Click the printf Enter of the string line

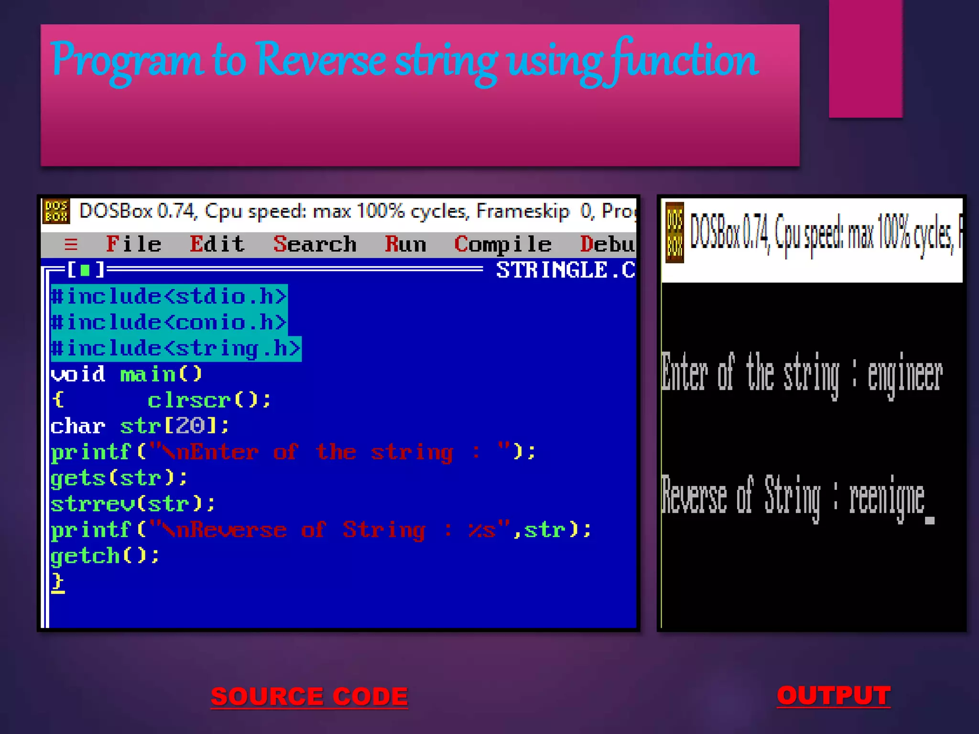pyautogui.click(x=294, y=453)
